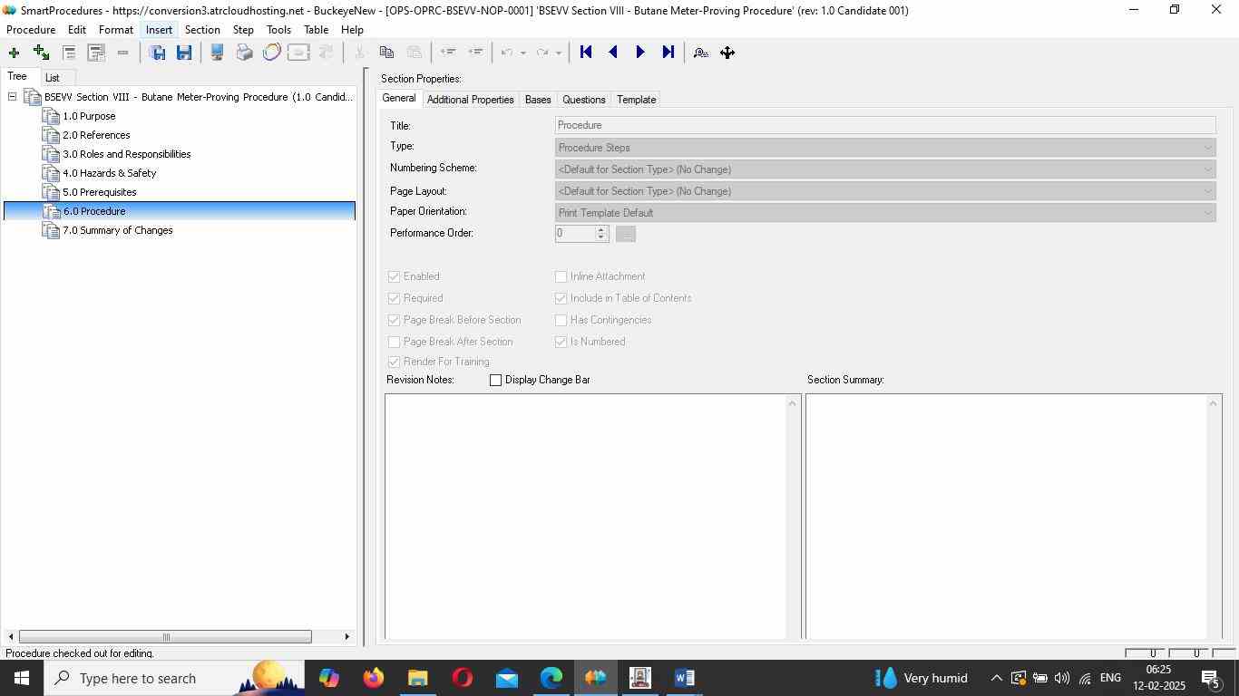The image size is (1239, 696).
Task: Open the Numbering Scheme dropdown
Action: pos(885,169)
